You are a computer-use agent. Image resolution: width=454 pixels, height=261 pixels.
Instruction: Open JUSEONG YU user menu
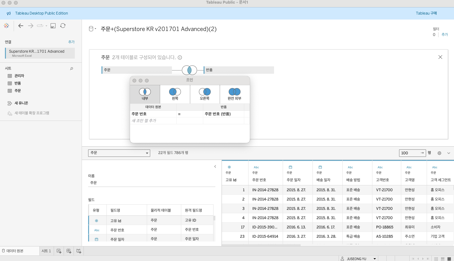click(358, 259)
